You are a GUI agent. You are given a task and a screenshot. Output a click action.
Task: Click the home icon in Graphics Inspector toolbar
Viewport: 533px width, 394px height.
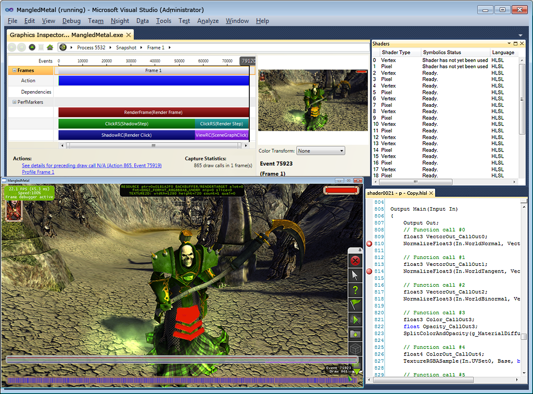click(x=50, y=47)
